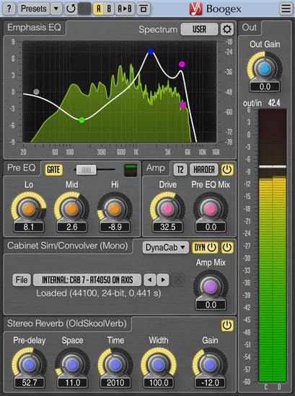Open the INTERNAL: CAB 7 impulse selector
This screenshot has width=295, height=396.
87,280
